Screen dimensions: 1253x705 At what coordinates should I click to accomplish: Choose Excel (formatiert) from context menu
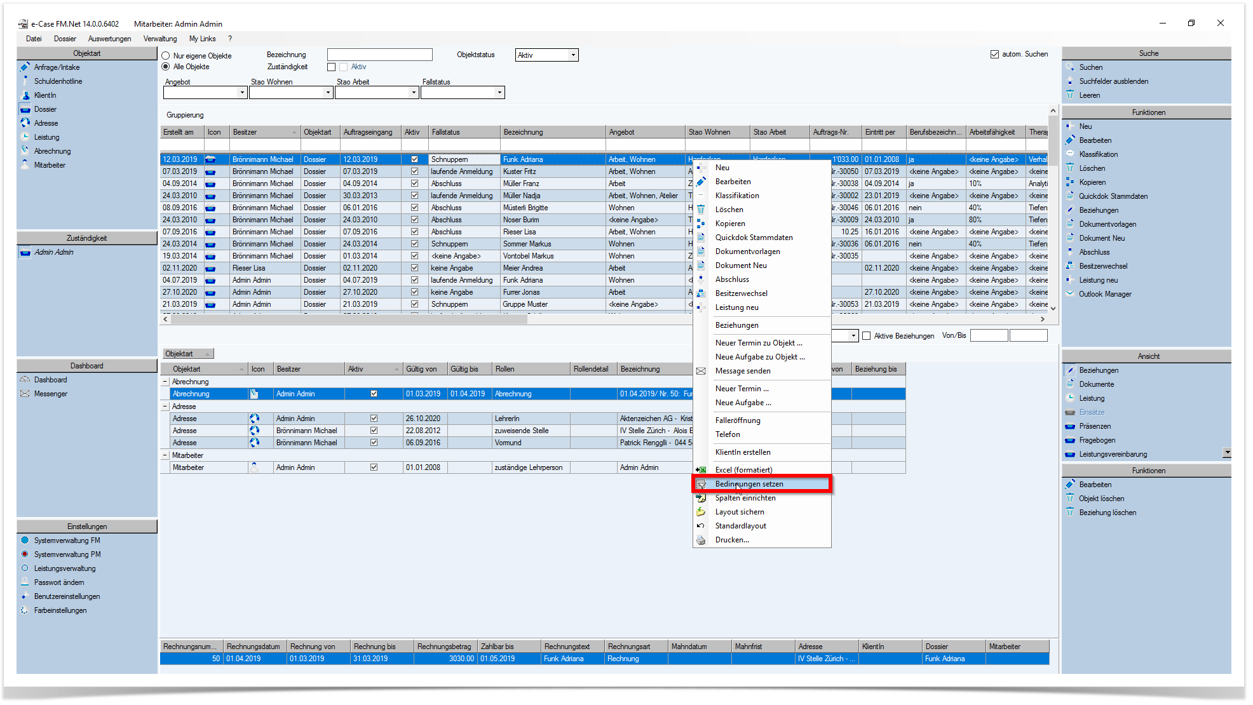[x=762, y=469]
